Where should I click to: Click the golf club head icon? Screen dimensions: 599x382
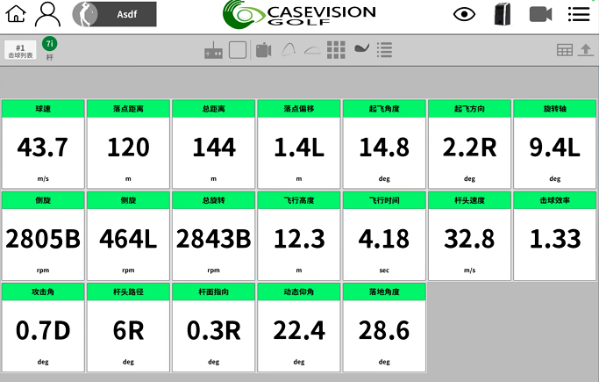[x=360, y=49]
